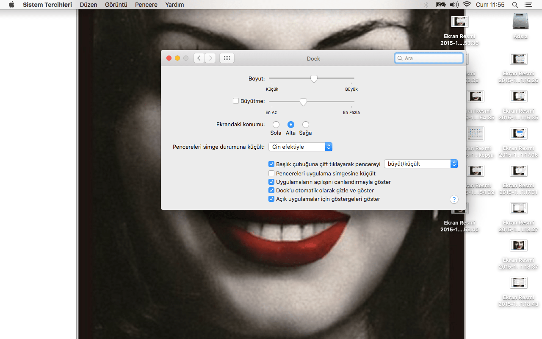Click forward navigation arrow in Dock preferences
Screen dimensions: 542x339
[210, 58]
